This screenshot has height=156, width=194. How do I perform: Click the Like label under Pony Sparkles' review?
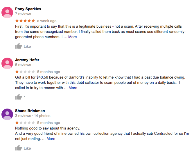coord(27,47)
